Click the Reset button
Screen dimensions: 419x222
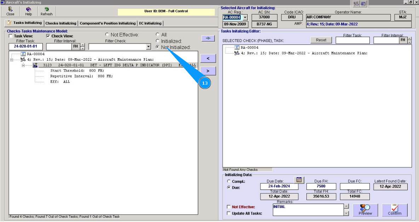[x=321, y=40]
